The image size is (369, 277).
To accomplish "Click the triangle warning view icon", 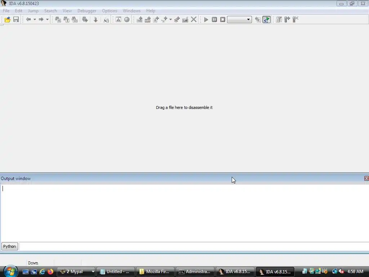I will [x=118, y=19].
